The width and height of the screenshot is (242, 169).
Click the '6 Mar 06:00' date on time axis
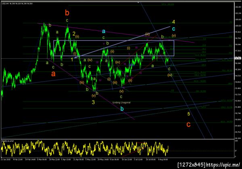[42, 159]
